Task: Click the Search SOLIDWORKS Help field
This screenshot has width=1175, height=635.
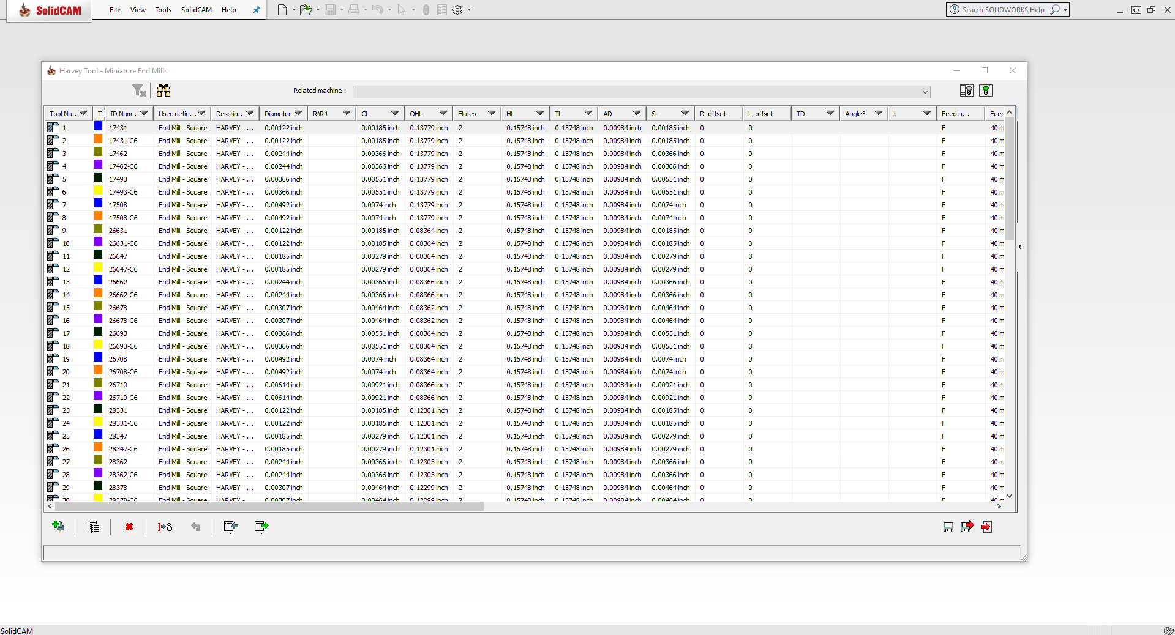Action: [1003, 9]
